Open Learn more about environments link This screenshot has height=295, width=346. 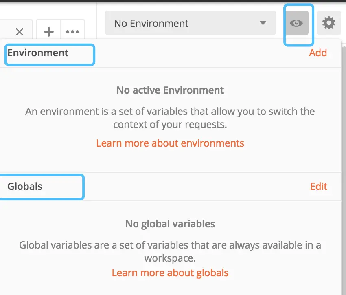(x=170, y=143)
